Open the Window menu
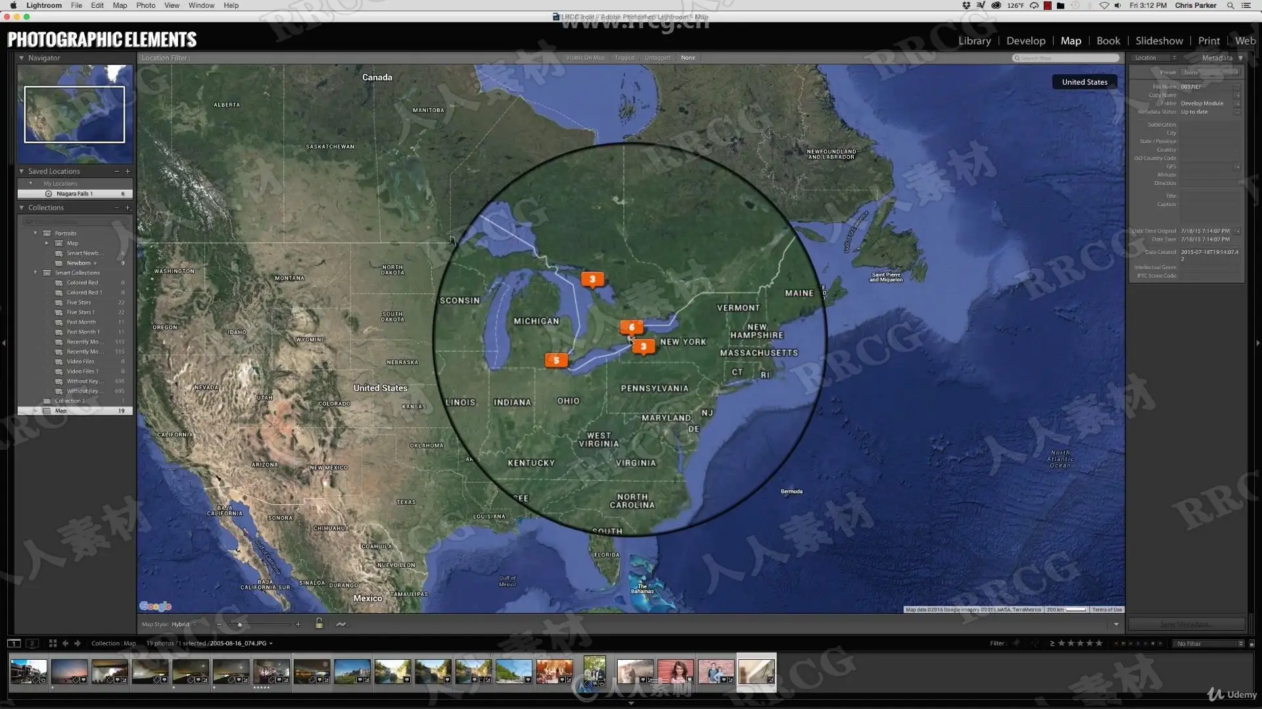1262x709 pixels. [x=201, y=5]
